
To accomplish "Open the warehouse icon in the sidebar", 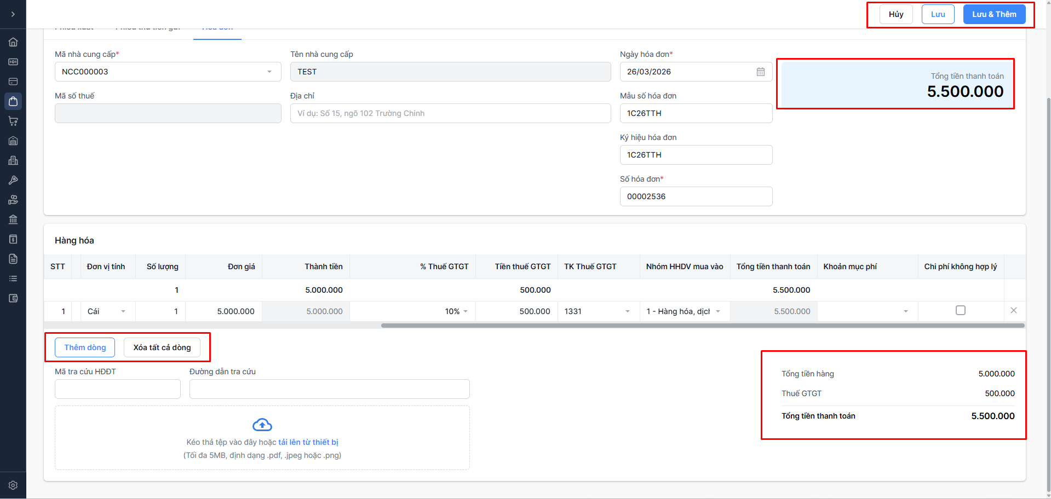I will click(x=13, y=141).
